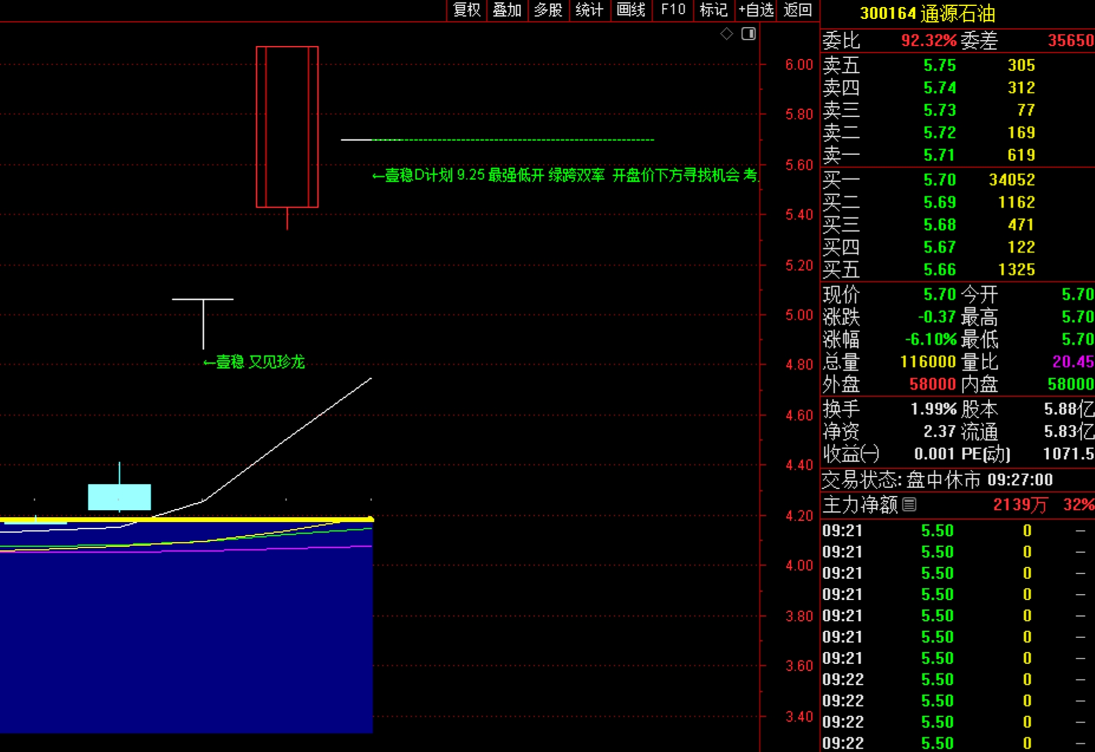1095x752 pixels.
Task: Click the 委差 value 35650
Action: [x=1071, y=40]
